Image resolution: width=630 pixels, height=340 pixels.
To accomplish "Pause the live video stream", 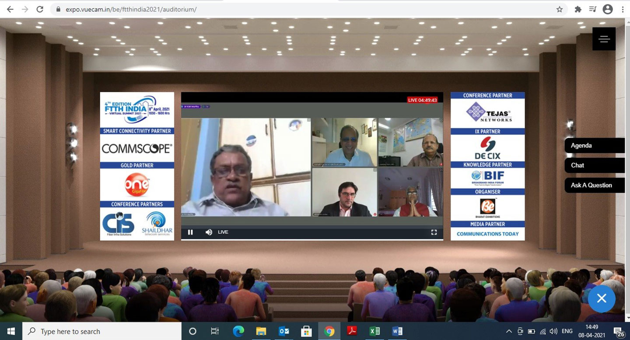I will 190,232.
